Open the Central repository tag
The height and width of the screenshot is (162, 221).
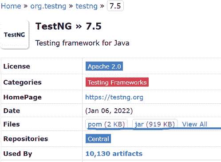(x=98, y=138)
